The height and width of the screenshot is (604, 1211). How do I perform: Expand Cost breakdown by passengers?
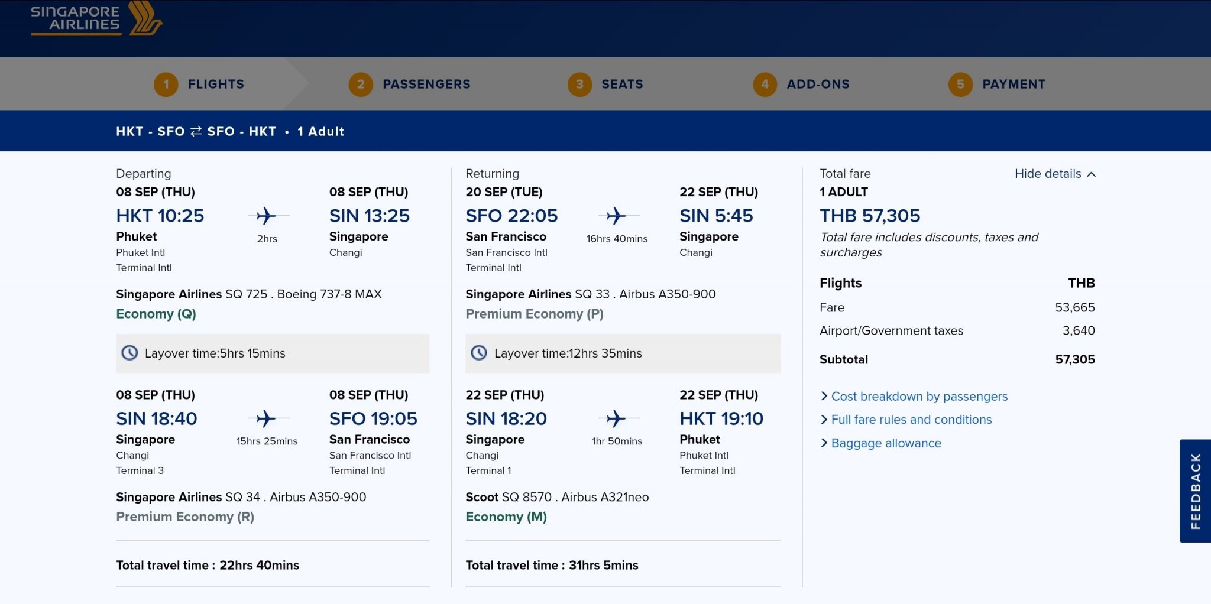pos(918,396)
